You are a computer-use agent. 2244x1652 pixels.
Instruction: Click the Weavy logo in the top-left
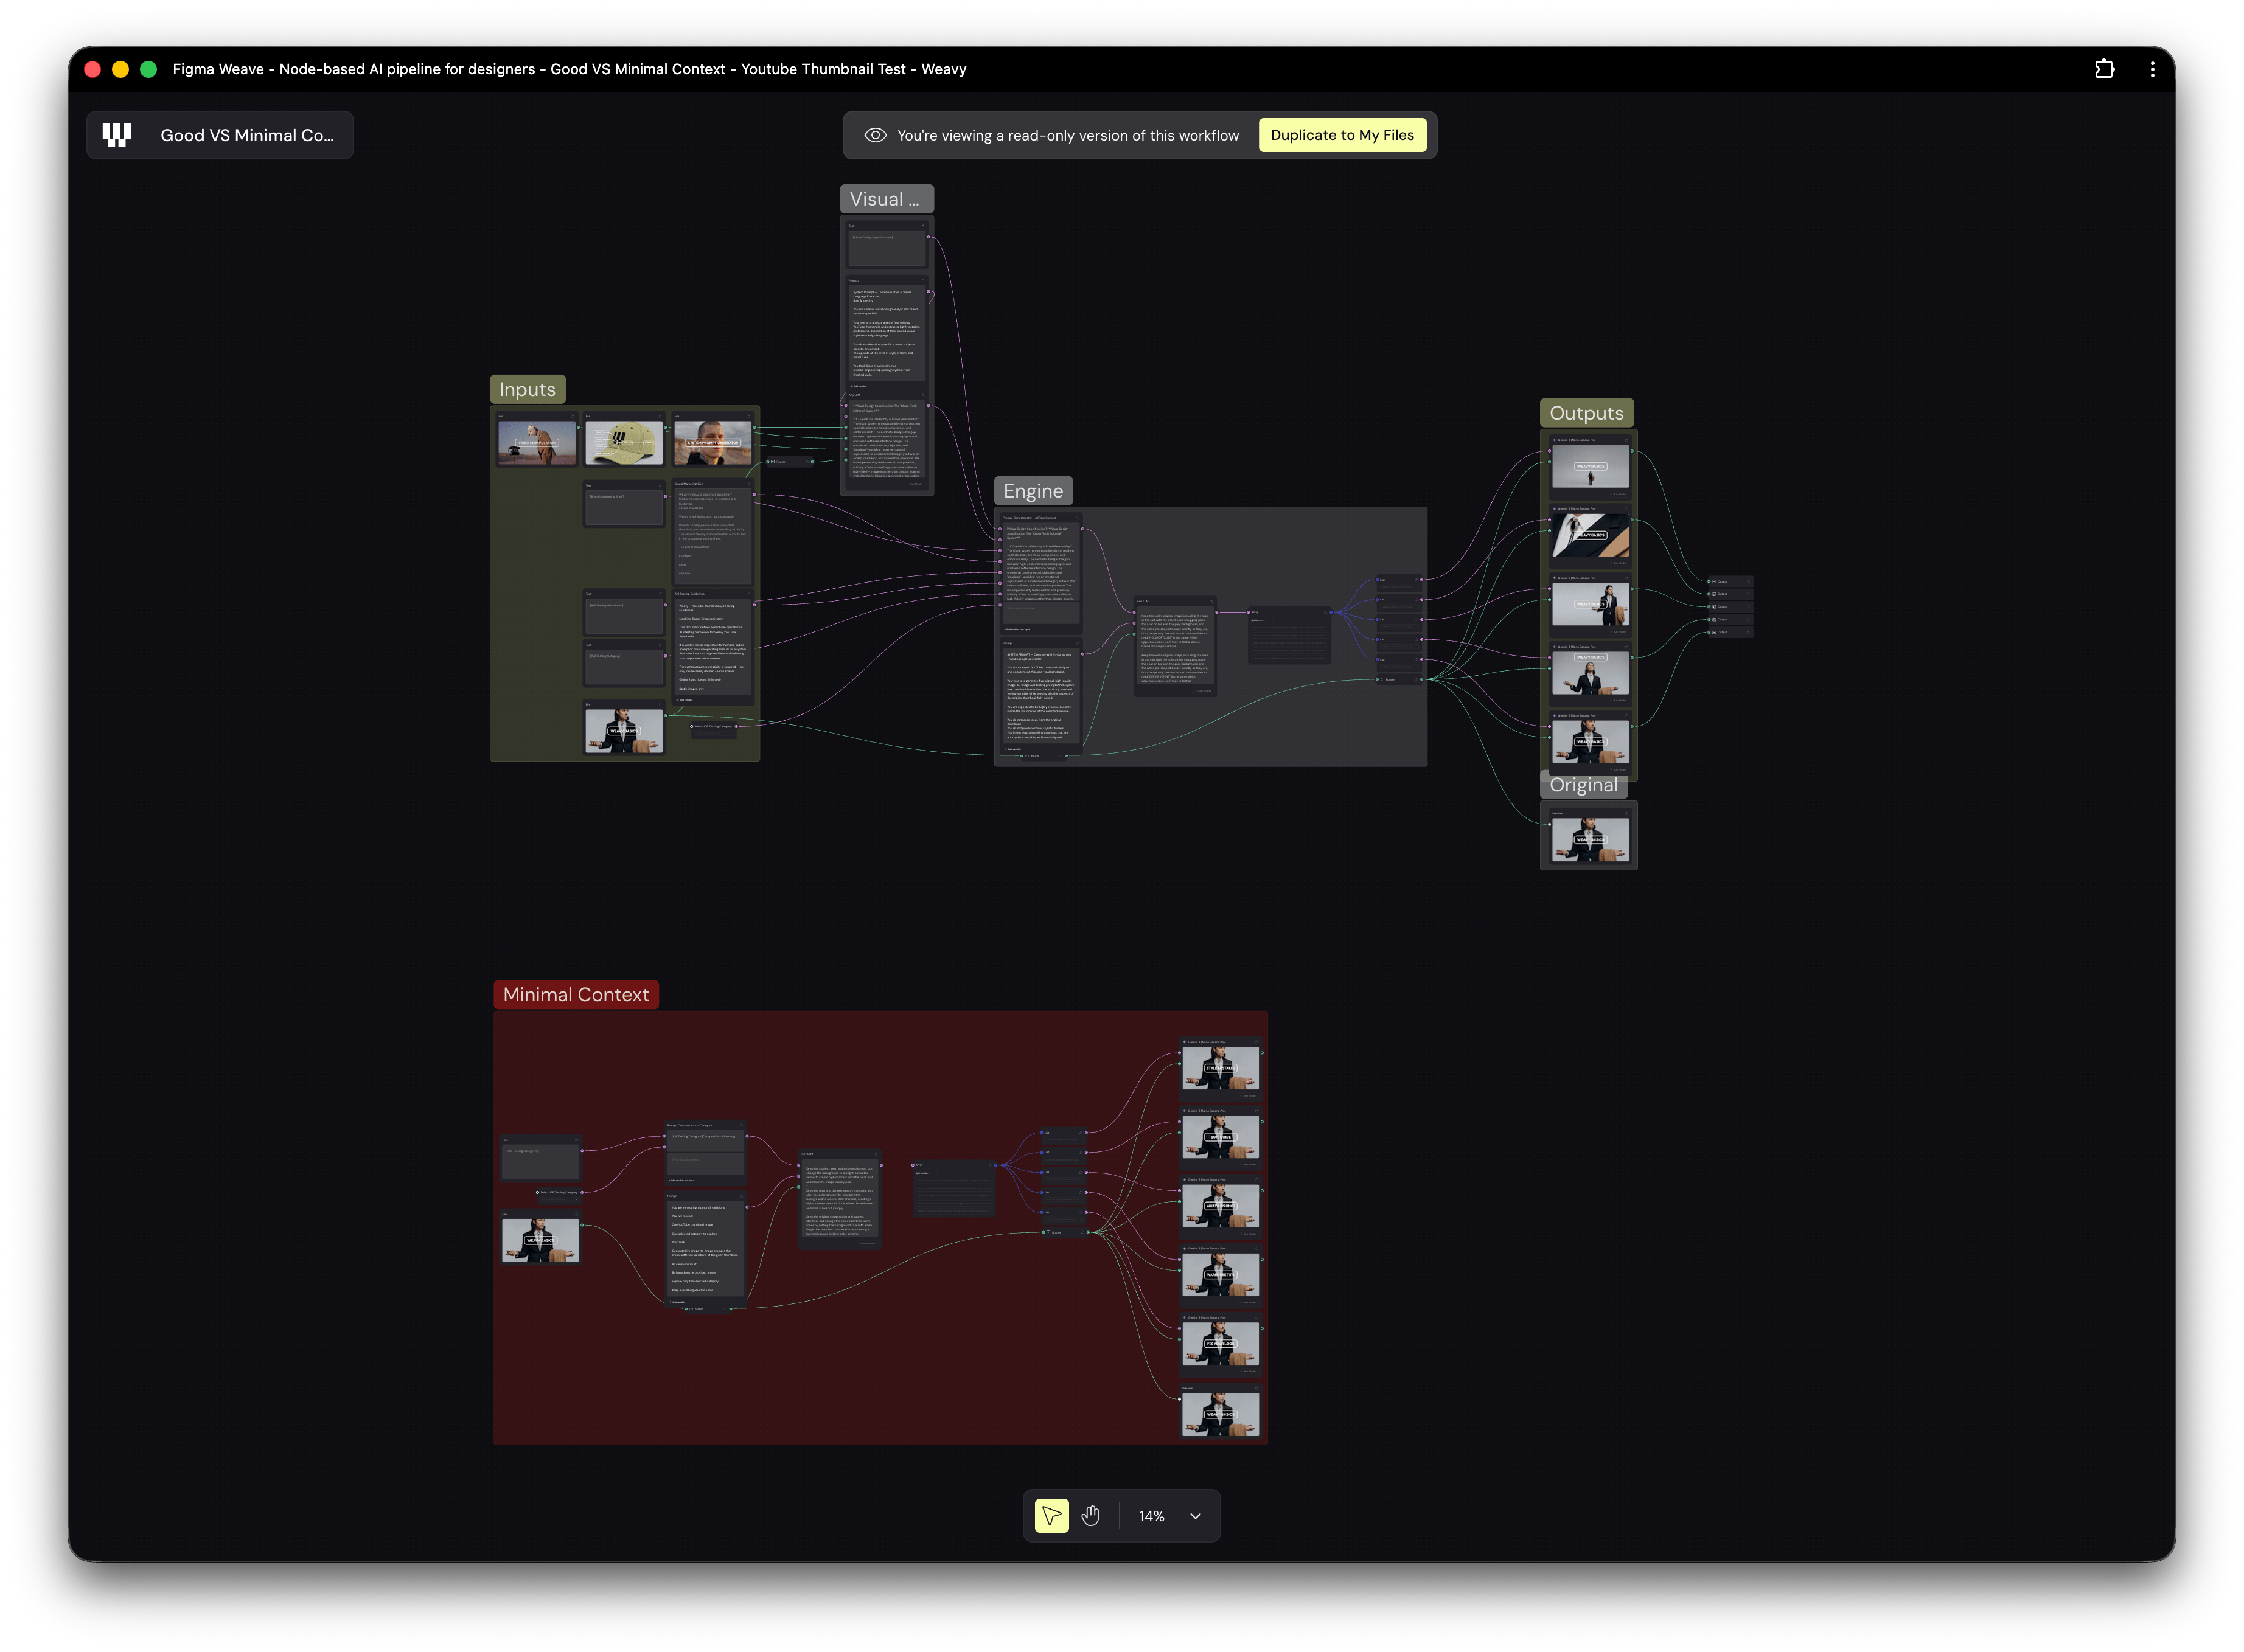point(116,134)
